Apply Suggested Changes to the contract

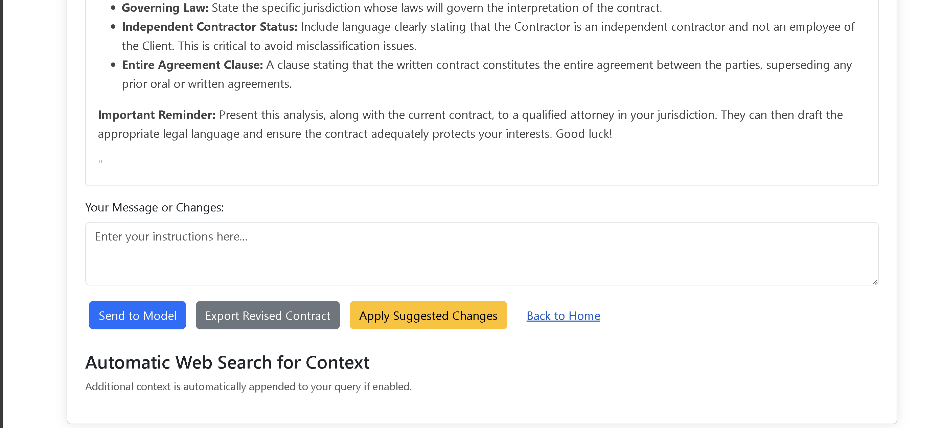coord(428,315)
